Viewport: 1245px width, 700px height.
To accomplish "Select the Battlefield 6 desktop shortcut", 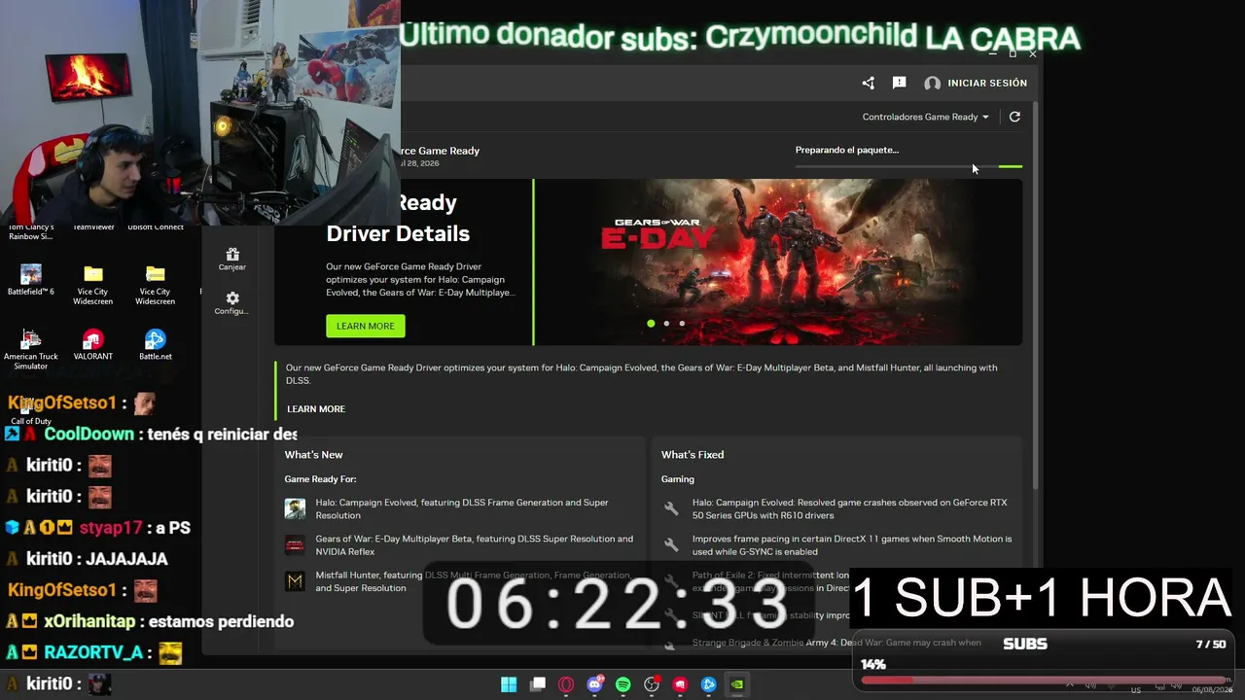I will (31, 280).
